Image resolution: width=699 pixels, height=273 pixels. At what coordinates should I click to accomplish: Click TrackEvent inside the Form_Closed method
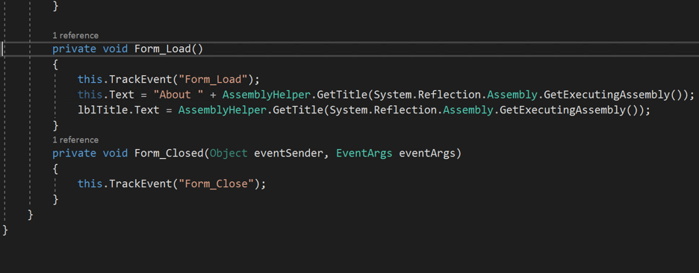[x=140, y=183]
